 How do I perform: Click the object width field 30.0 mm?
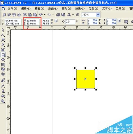(33, 20)
